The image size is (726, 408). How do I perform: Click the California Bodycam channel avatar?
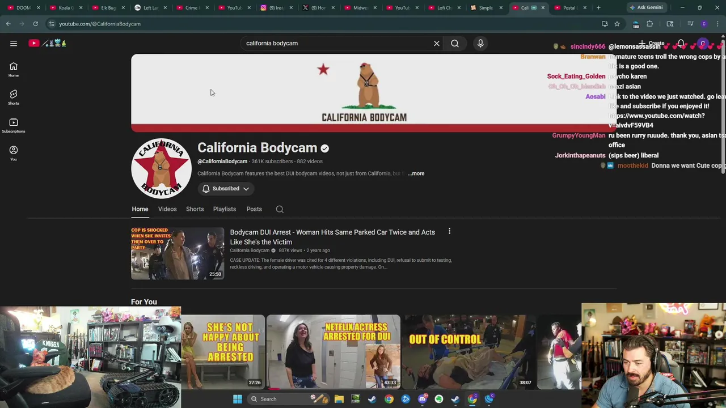pyautogui.click(x=162, y=168)
